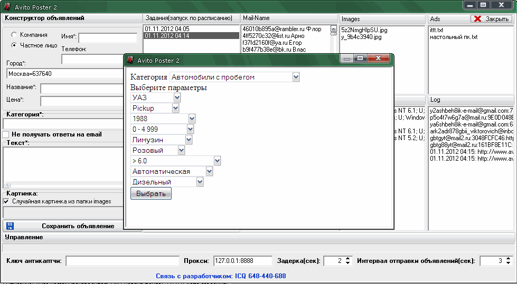
Task: Click the Avito Poster 2 main window icon
Action: tap(7, 6)
